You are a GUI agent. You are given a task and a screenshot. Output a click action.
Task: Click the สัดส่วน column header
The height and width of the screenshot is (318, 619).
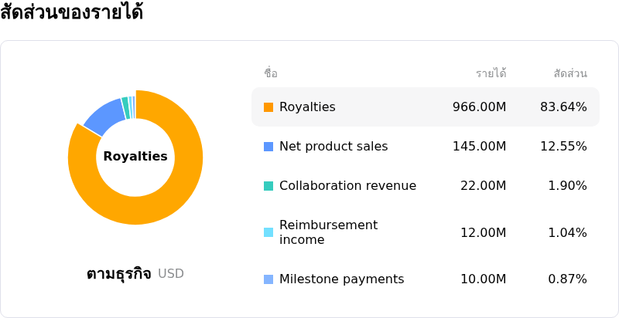570,73
